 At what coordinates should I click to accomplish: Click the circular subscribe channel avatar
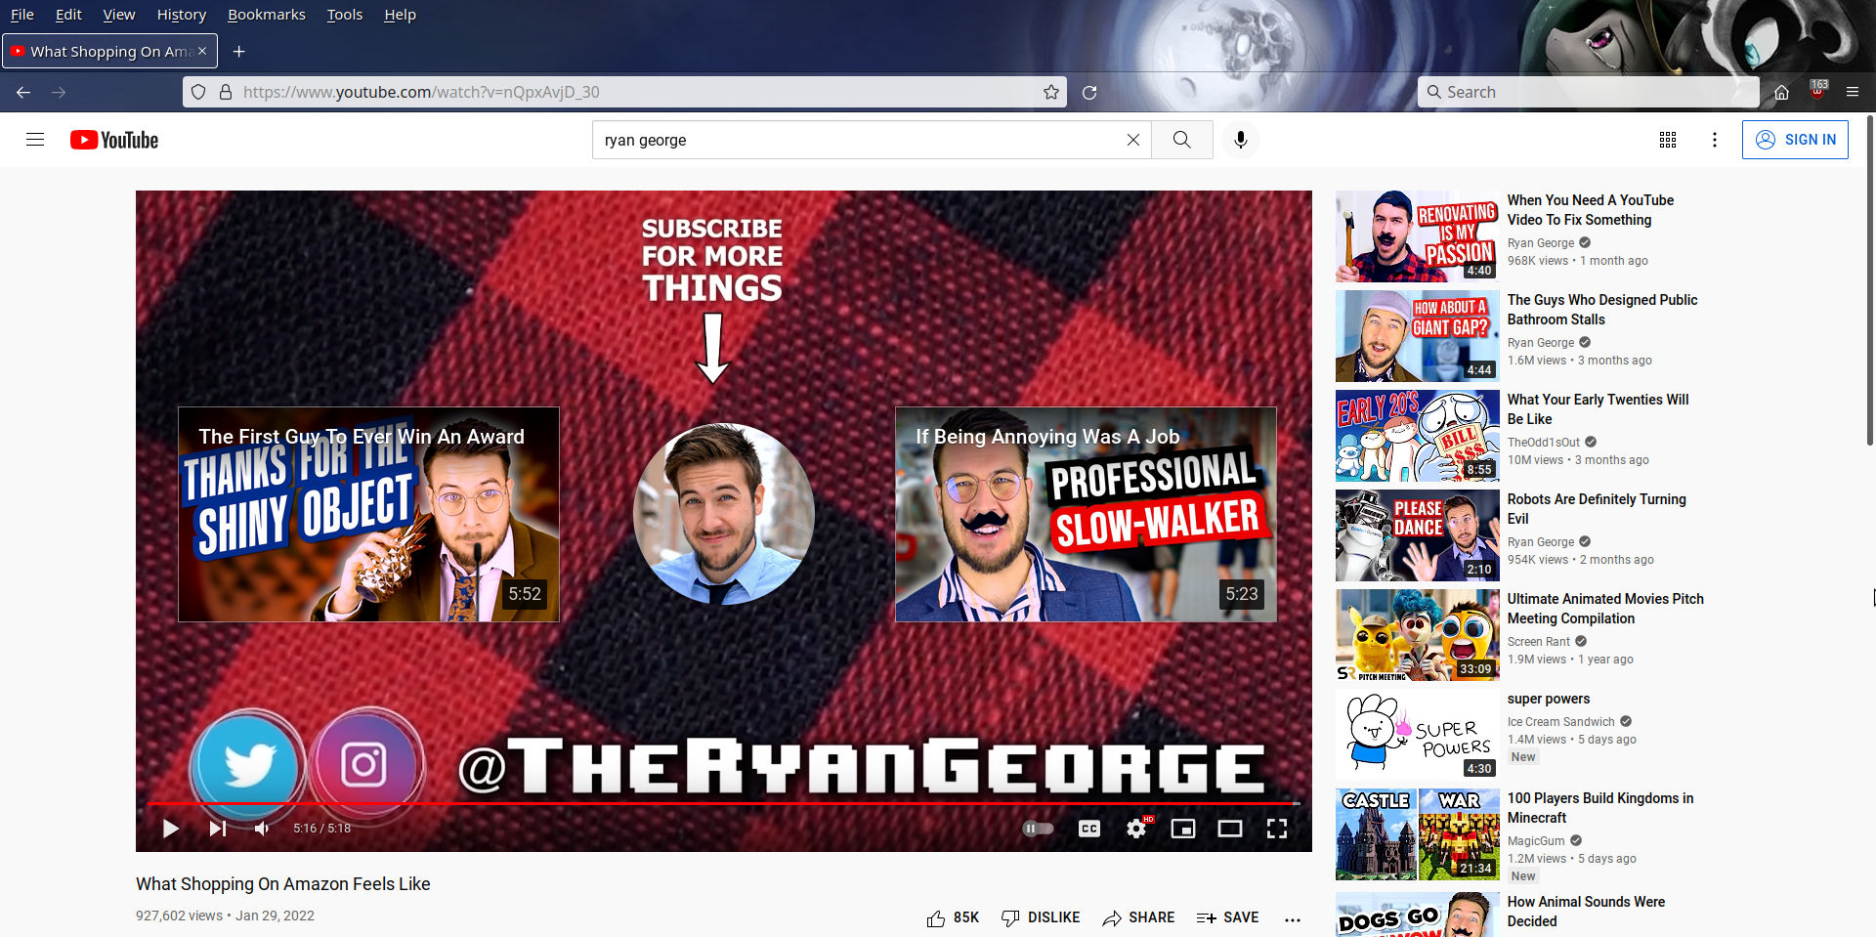pyautogui.click(x=724, y=514)
